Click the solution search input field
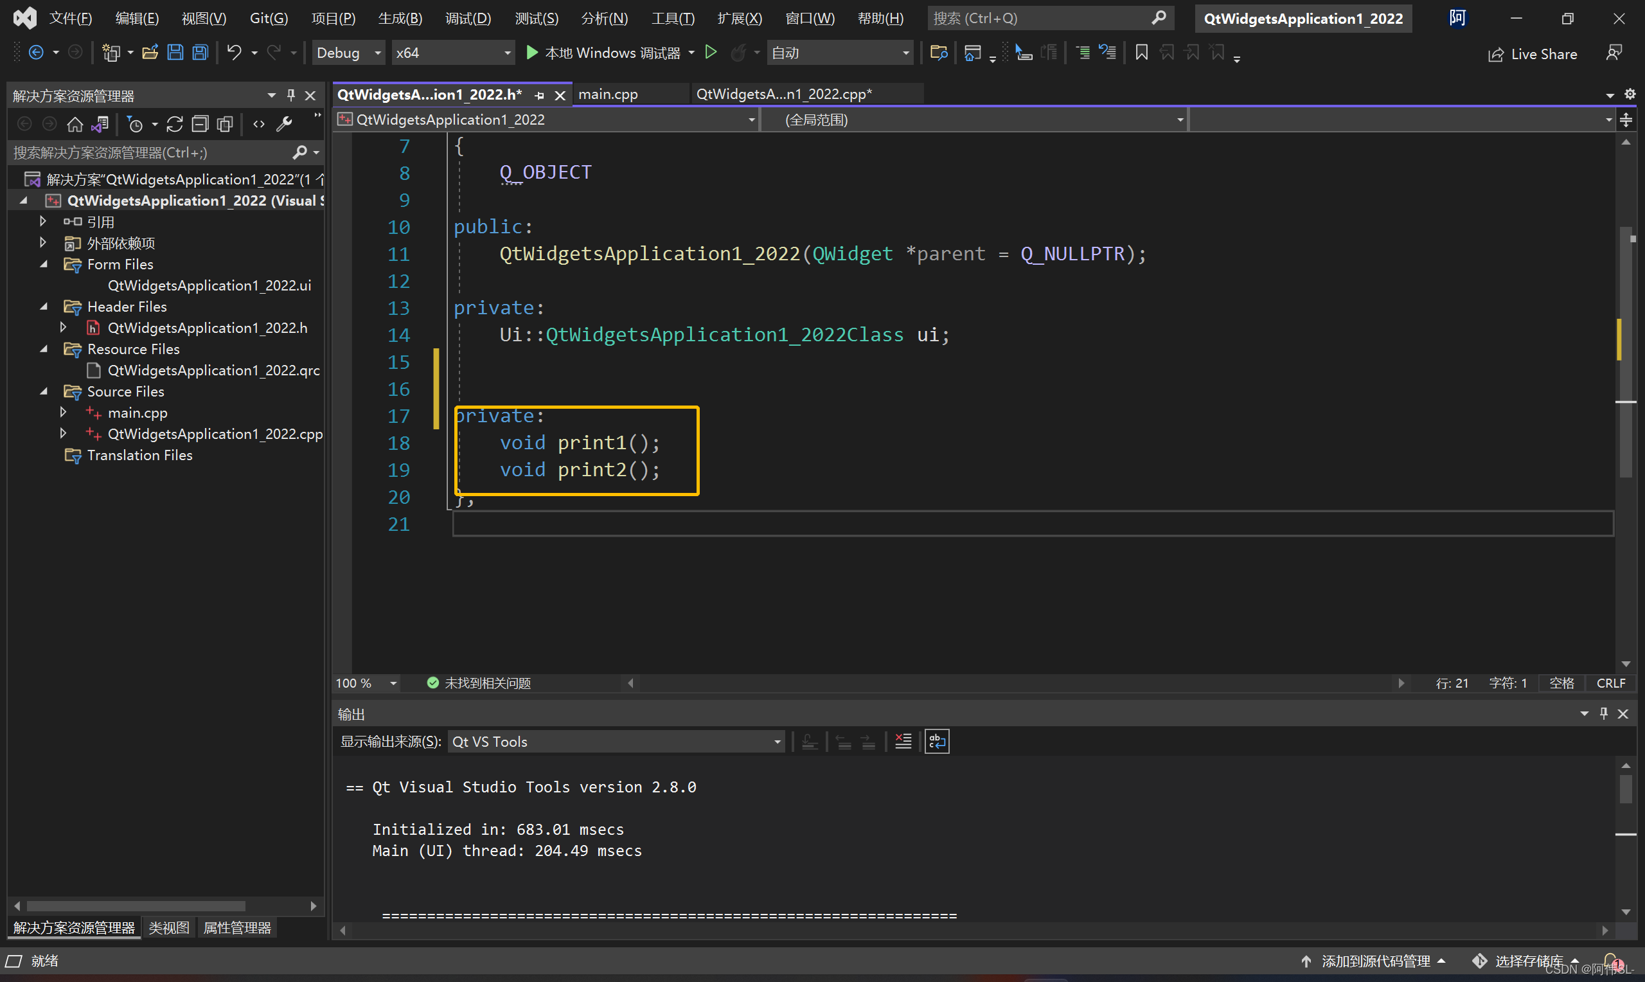 tap(152, 151)
